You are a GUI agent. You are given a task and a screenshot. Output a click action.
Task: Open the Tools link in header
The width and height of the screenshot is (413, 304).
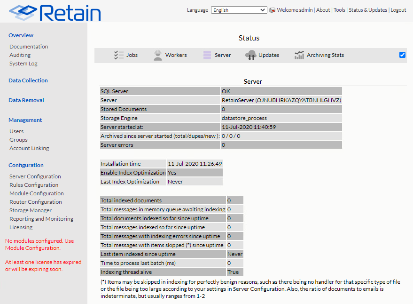pyautogui.click(x=339, y=10)
